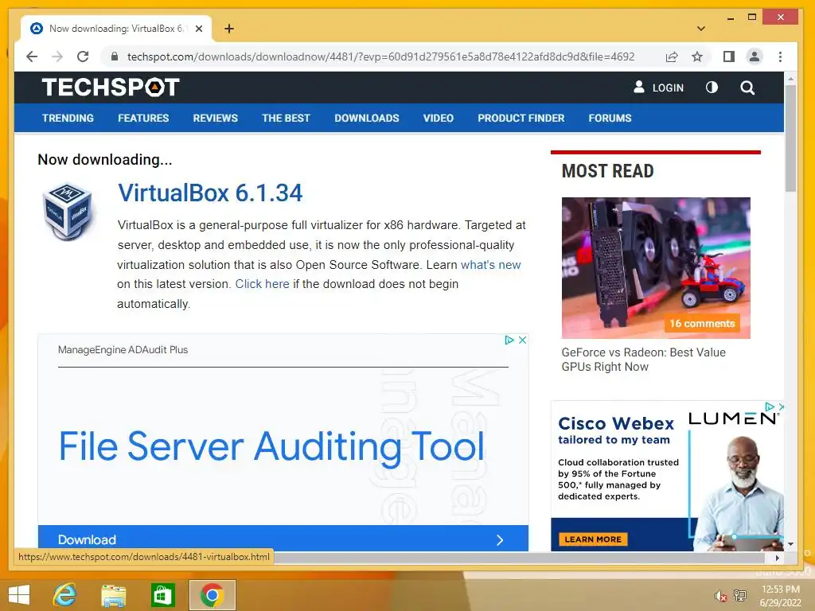Viewport: 815px width, 611px height.
Task: Click the address bar URL
Action: pyautogui.click(x=380, y=56)
